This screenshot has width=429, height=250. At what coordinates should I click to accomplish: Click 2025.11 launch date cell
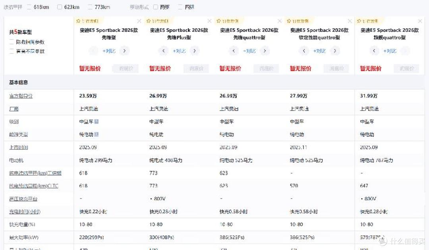coord(298,147)
